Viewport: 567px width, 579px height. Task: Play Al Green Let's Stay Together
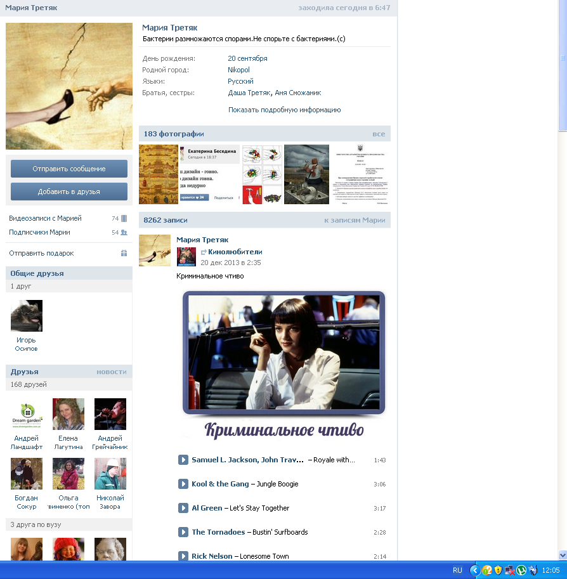(183, 508)
